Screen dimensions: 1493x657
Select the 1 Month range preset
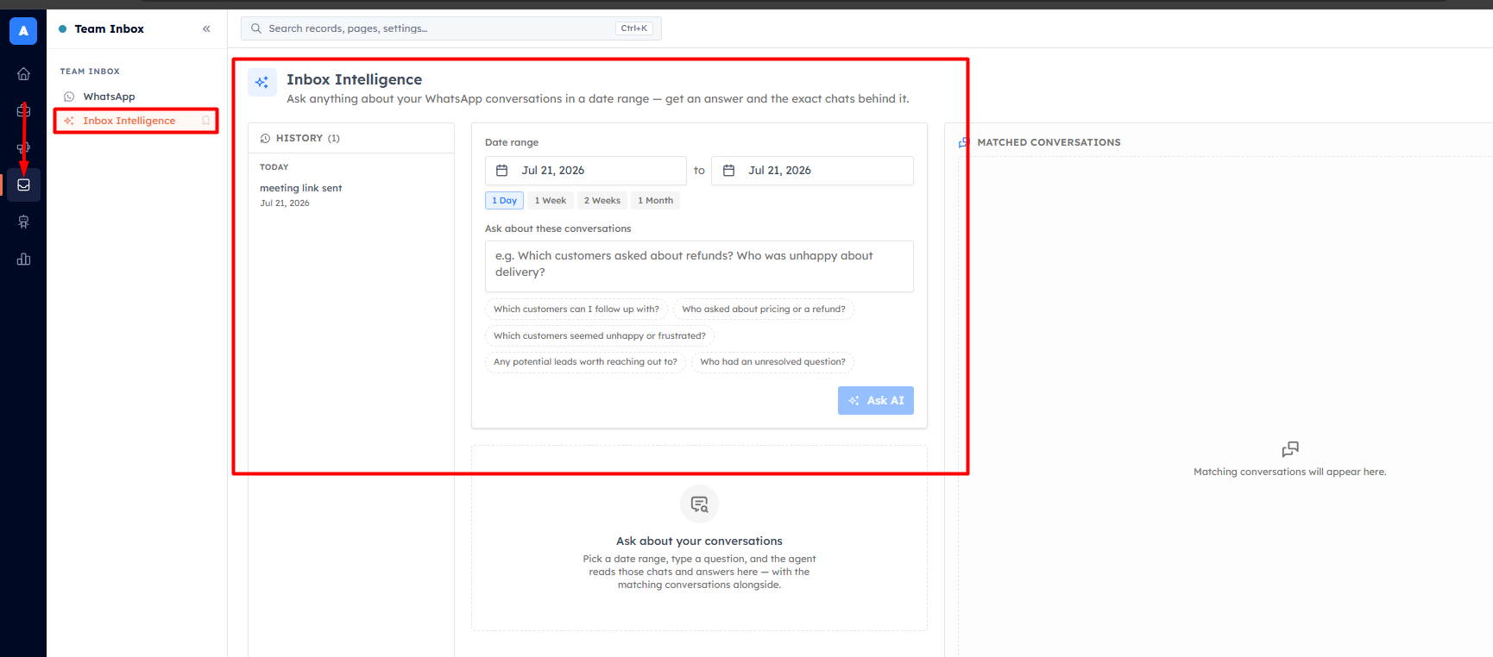655,200
